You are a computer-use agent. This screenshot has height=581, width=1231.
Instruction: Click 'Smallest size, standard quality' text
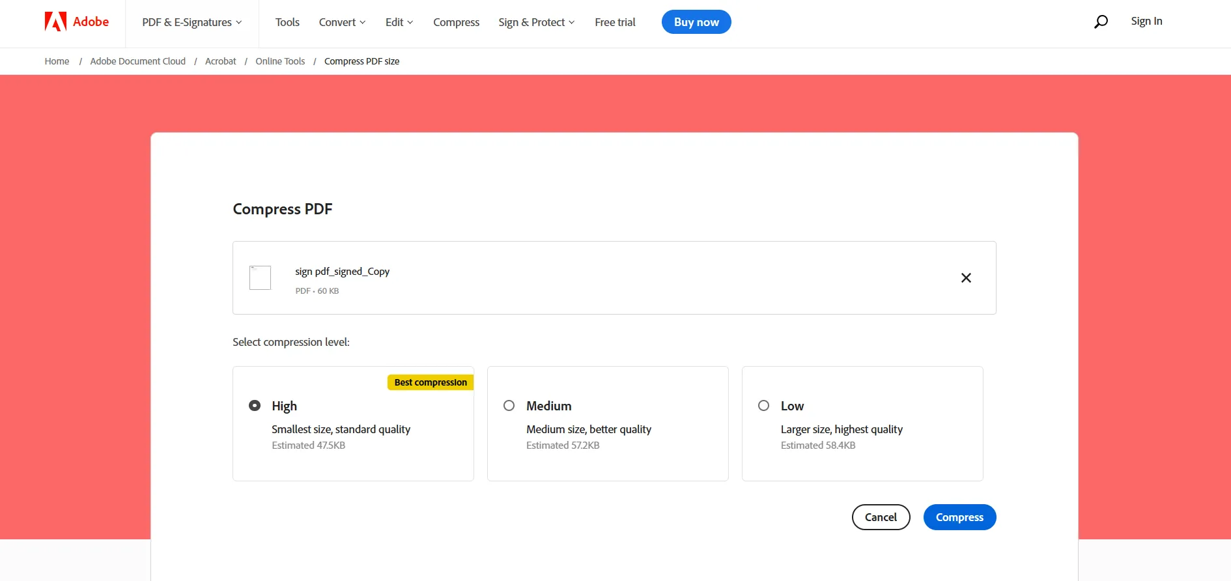pos(341,429)
